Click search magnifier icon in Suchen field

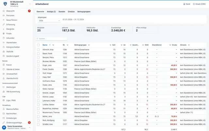[37, 39]
